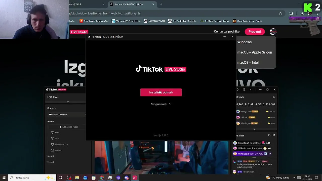
Task: Open the browser downloads icon
Action: [x=302, y=13]
